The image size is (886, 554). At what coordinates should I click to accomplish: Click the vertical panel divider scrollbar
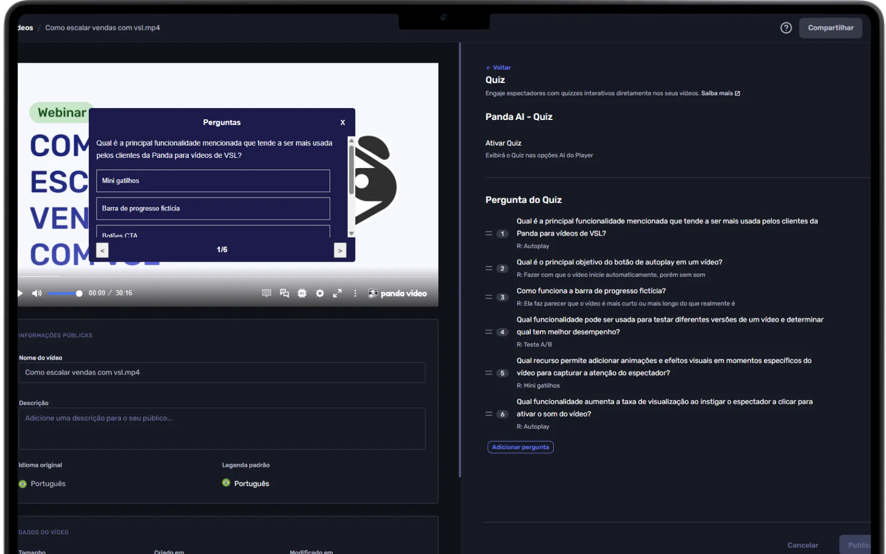(460, 260)
